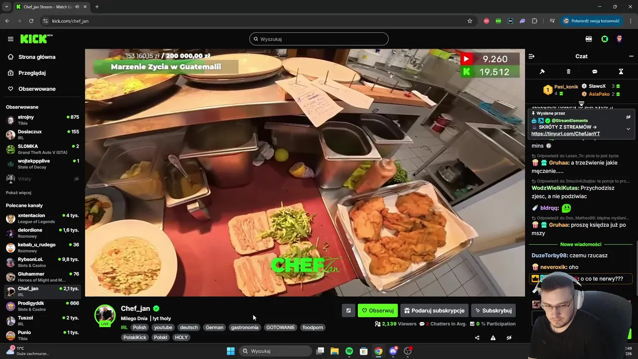Image resolution: width=638 pixels, height=359 pixels.
Task: Open Chrome's three-dot menu
Action: [x=630, y=21]
